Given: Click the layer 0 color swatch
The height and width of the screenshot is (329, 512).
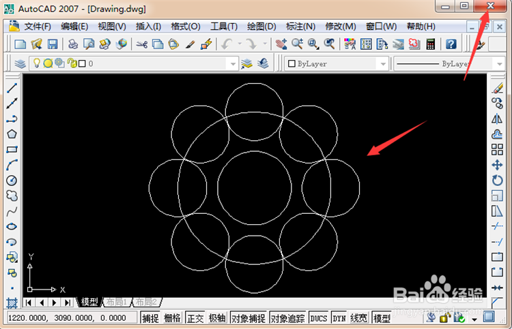Looking at the screenshot, I should pyautogui.click(x=83, y=63).
